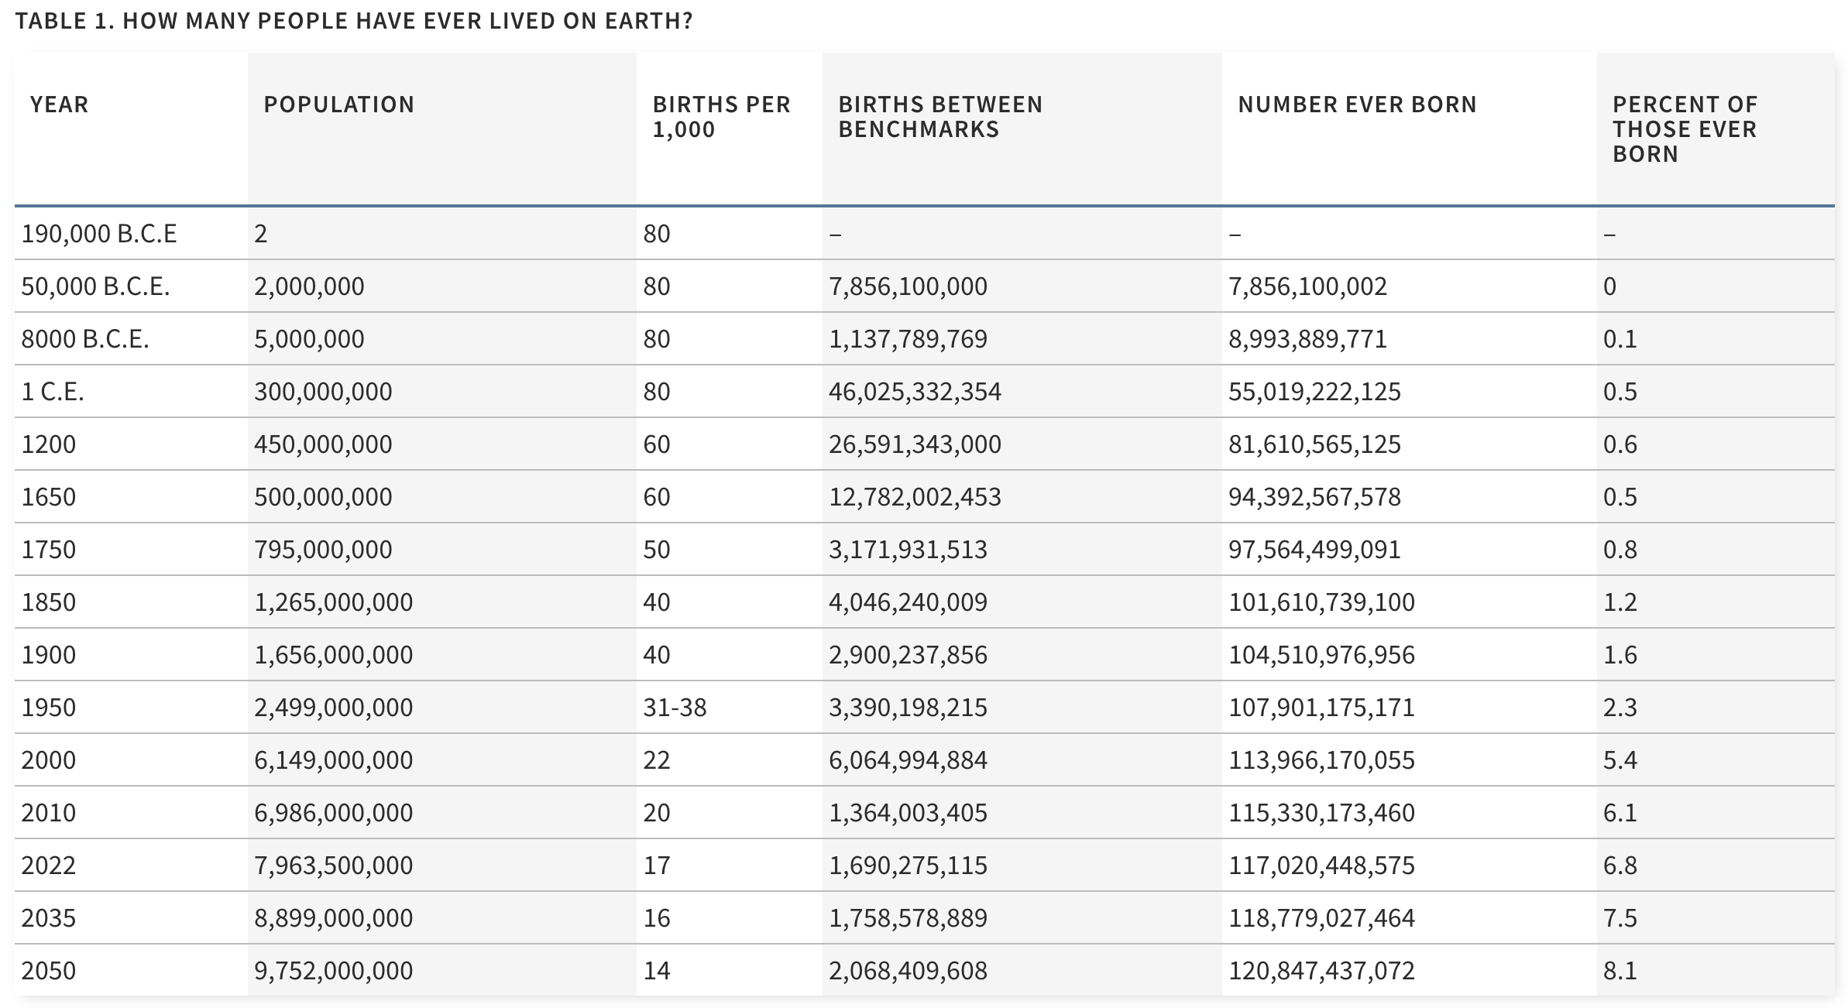Click the YEAR column header
The image size is (1848, 1008).
59,105
